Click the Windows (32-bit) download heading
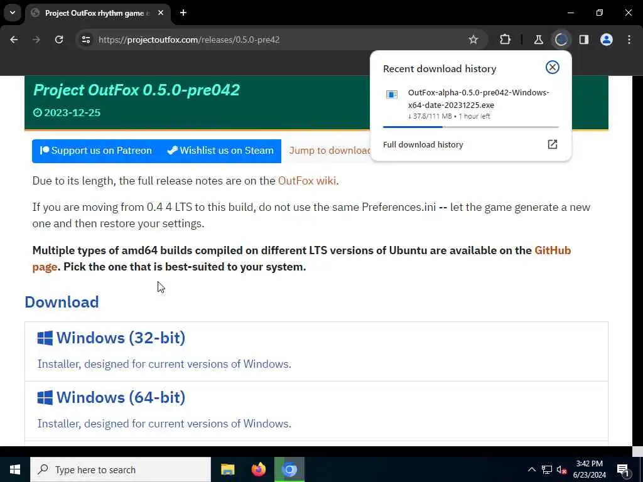This screenshot has width=643, height=482. [x=121, y=338]
